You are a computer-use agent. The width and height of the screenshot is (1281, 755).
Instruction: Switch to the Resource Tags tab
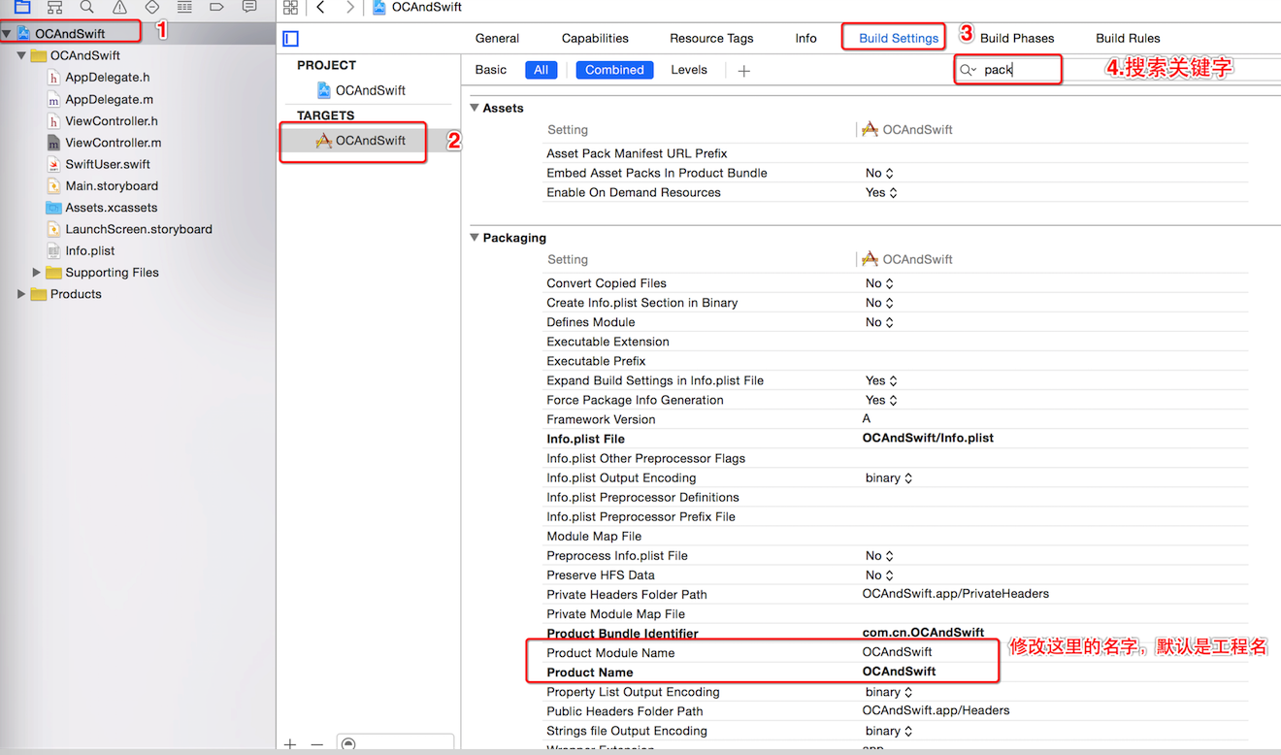[711, 39]
